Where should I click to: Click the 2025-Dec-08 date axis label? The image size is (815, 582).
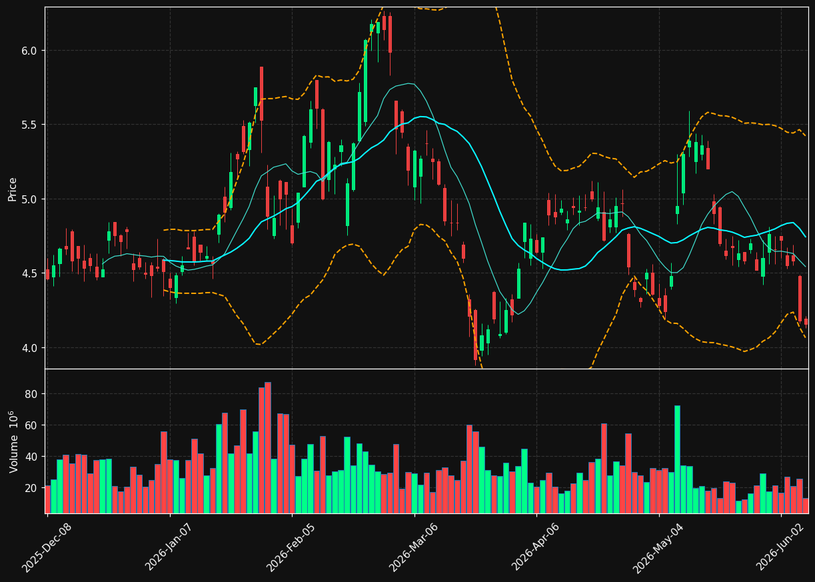pyautogui.click(x=47, y=547)
